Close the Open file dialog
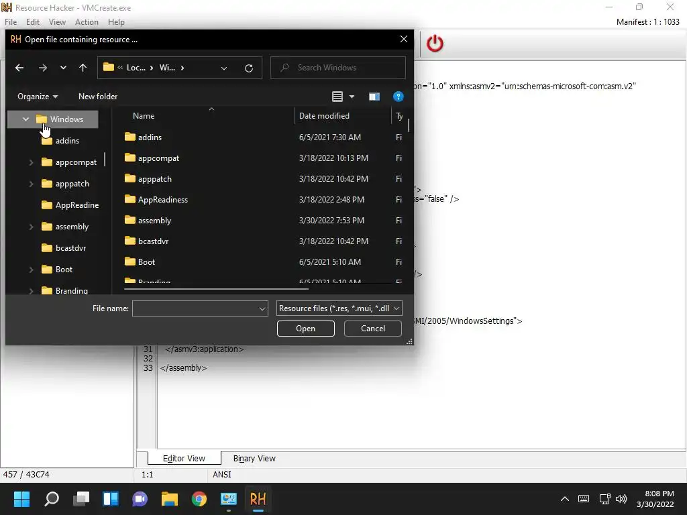687x515 pixels. click(x=403, y=40)
